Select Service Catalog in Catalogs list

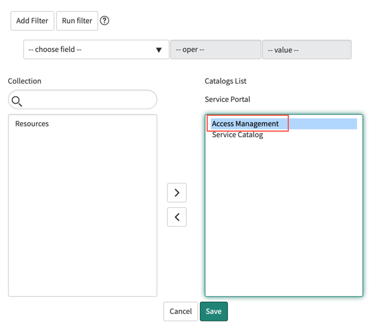tap(238, 135)
